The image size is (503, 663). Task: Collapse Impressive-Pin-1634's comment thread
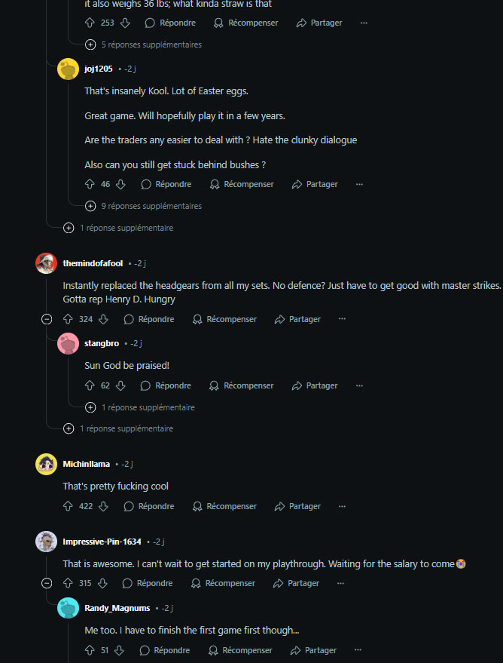(47, 583)
